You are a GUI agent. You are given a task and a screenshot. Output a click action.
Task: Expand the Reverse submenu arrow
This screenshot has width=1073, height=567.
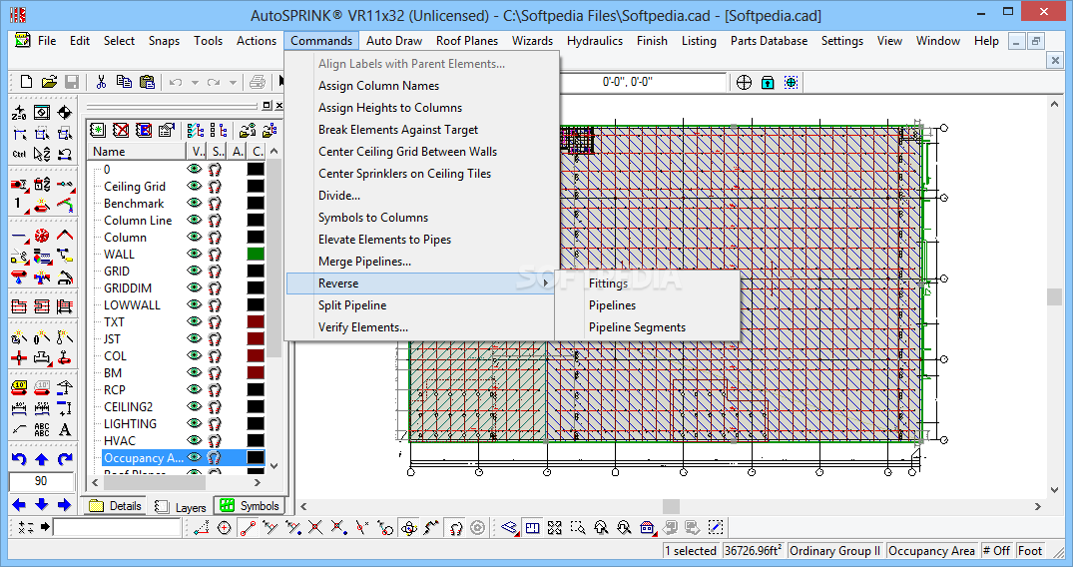(x=545, y=283)
